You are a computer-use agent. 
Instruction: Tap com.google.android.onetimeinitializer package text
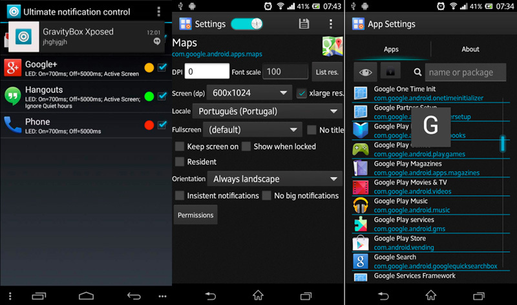coord(428,98)
